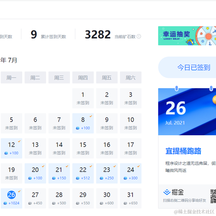
Task: Click calendar day 2 cell
Action: [x=107, y=98]
